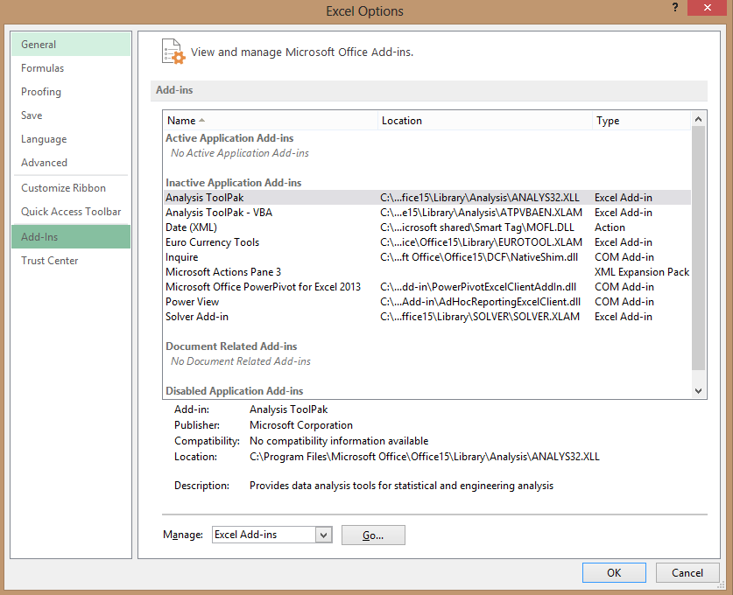Sort add-ins by the Type column header
The image size is (733, 595).
click(641, 121)
